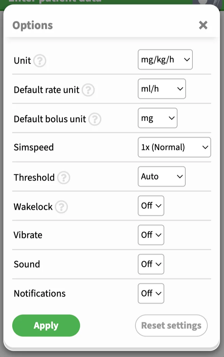Click the Simspeed label text
Screen dimensions: 224x357
point(34,148)
